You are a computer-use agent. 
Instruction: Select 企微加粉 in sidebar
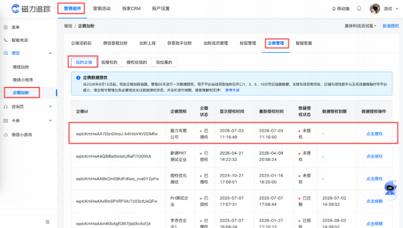click(x=21, y=92)
